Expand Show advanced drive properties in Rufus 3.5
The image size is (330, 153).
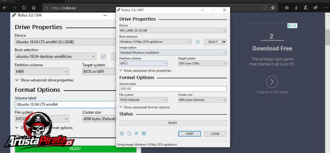point(145,71)
